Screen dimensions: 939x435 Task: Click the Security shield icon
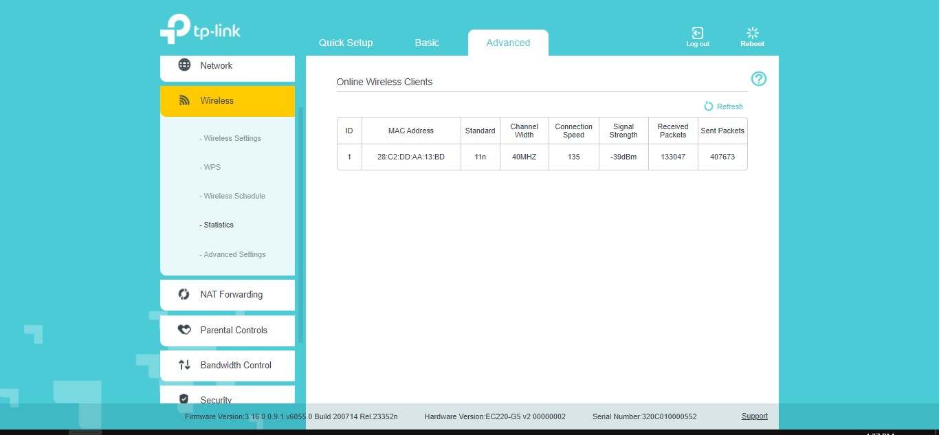click(184, 399)
